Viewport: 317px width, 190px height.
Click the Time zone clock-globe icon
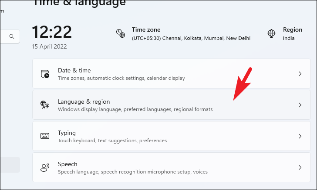point(120,33)
